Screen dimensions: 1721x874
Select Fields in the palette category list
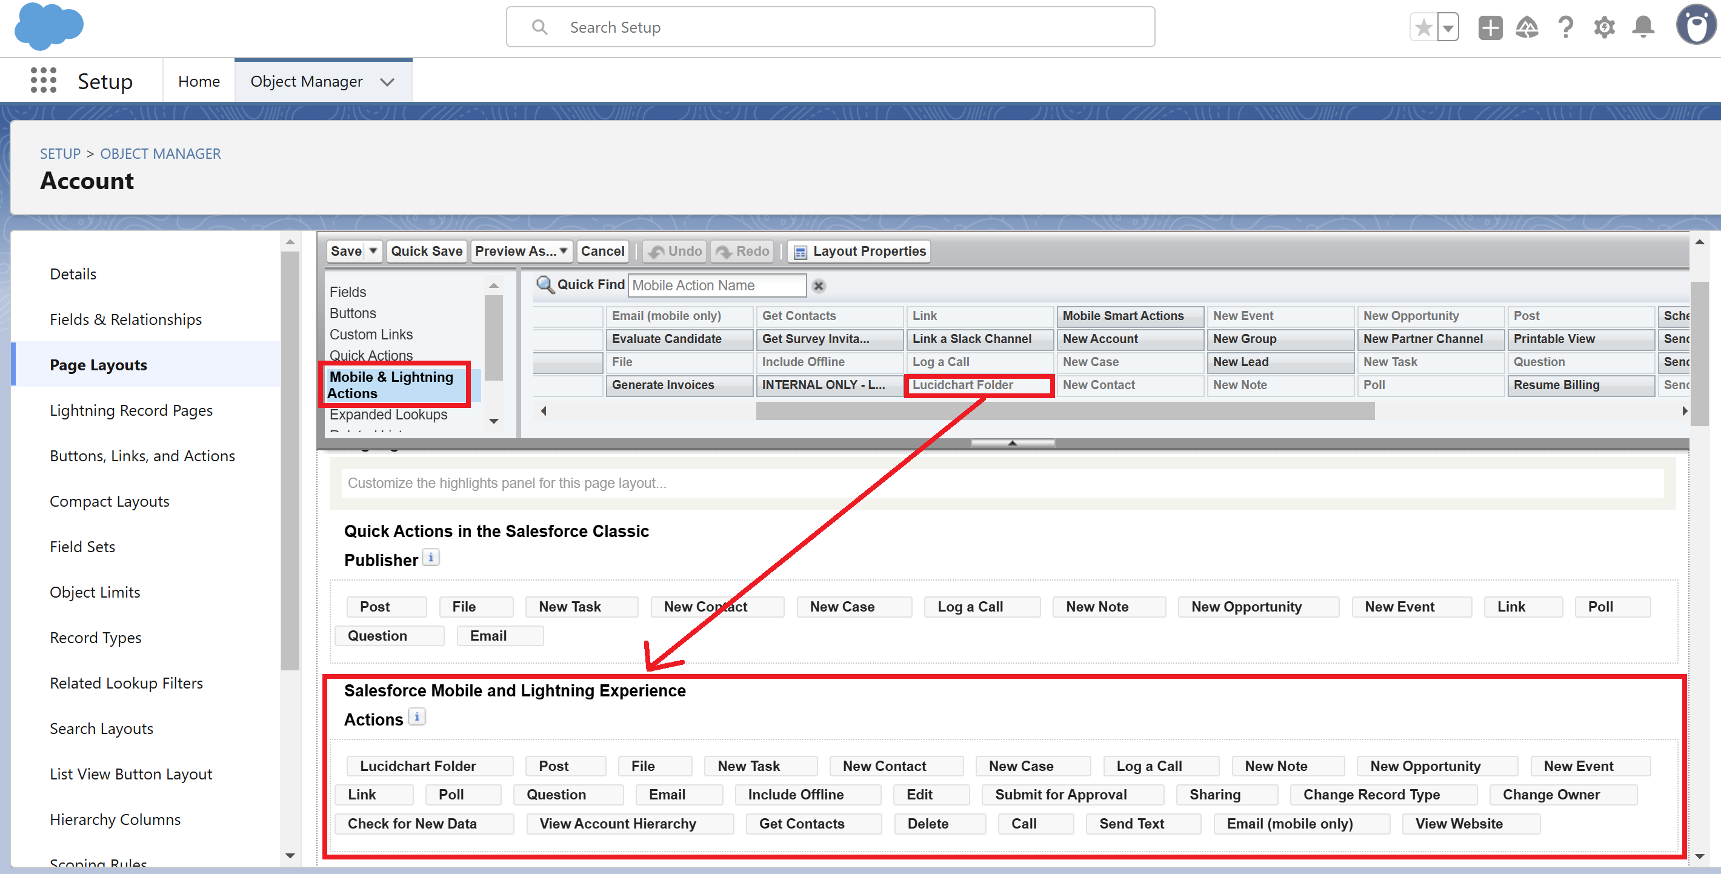click(347, 292)
